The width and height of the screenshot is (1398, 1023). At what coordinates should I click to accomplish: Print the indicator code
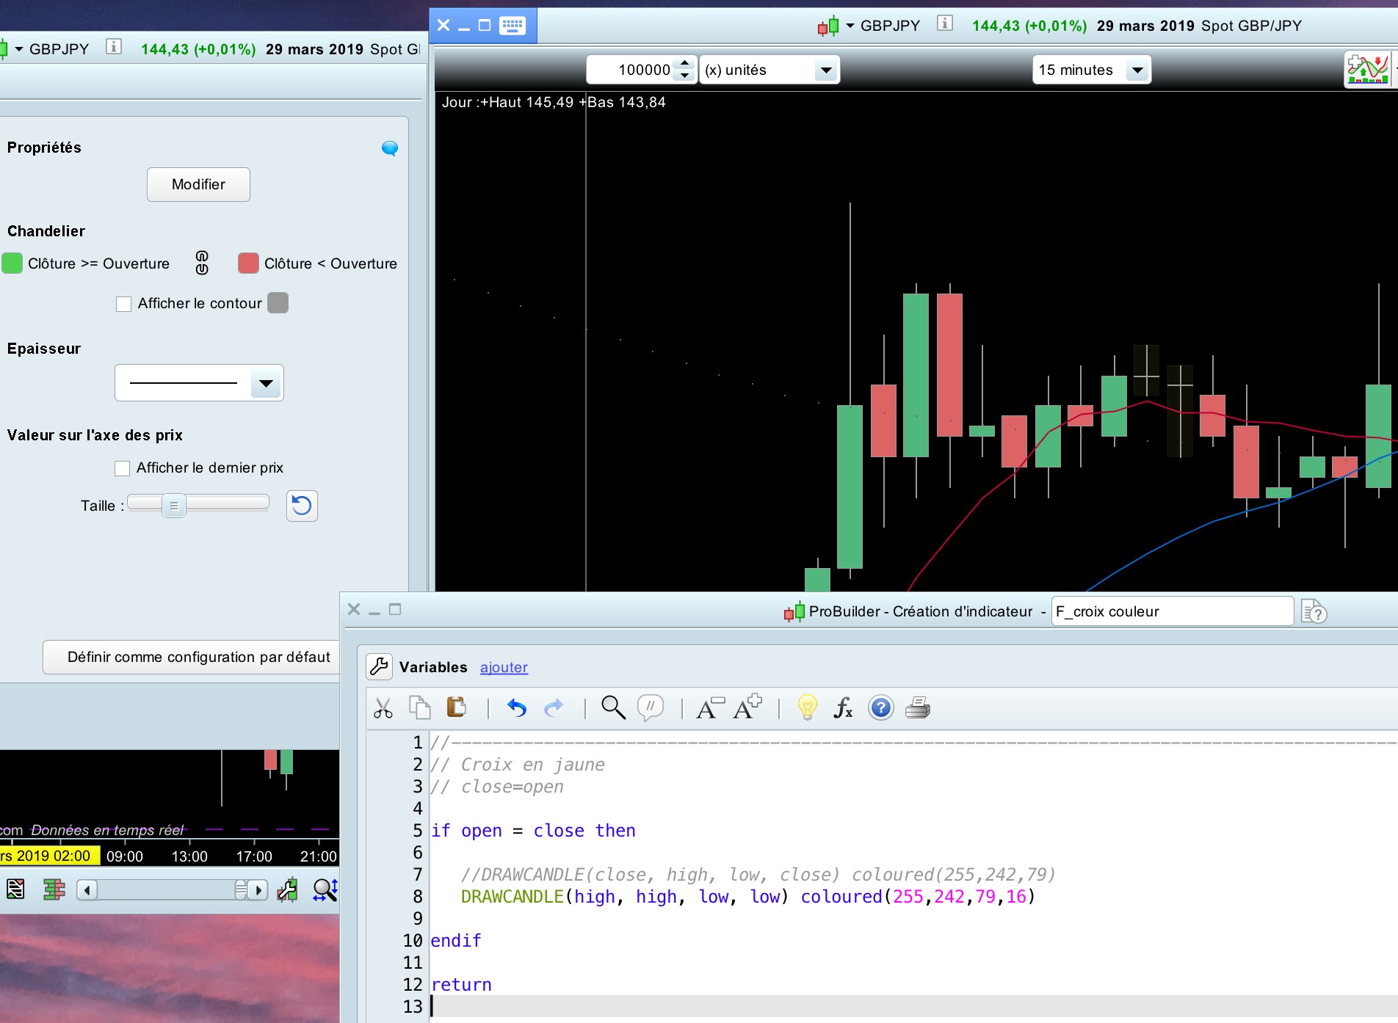917,707
